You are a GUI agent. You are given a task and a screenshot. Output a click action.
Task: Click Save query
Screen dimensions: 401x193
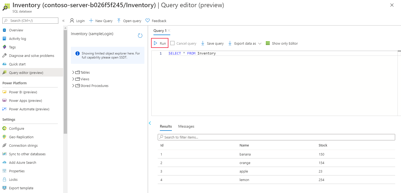click(x=212, y=43)
